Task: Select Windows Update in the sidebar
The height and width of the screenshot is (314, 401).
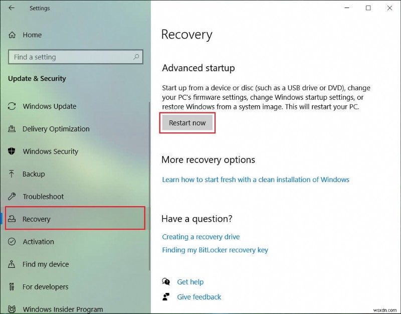Action: tap(50, 106)
